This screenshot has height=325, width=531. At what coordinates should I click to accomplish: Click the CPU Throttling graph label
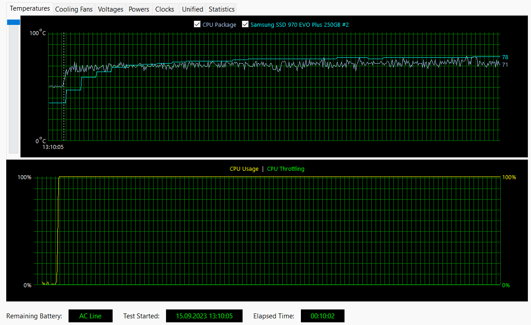[x=285, y=169]
